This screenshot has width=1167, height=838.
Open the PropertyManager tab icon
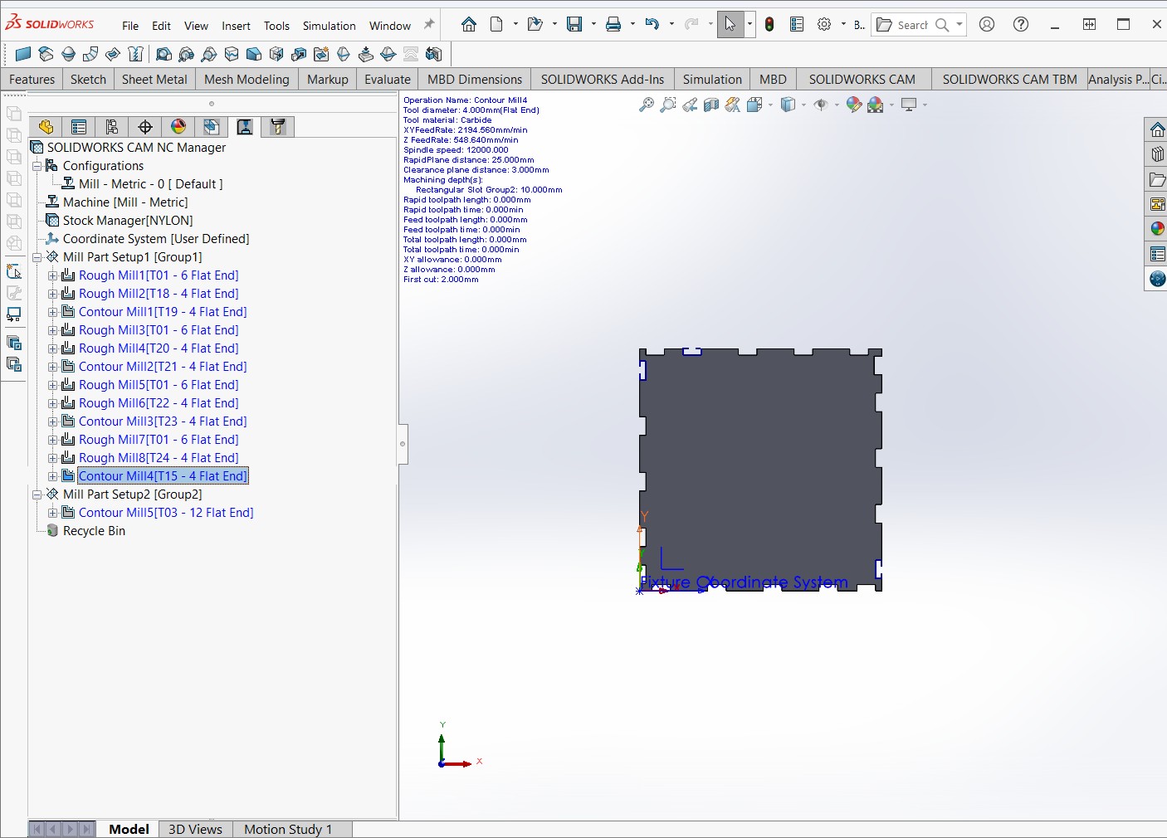click(x=79, y=127)
